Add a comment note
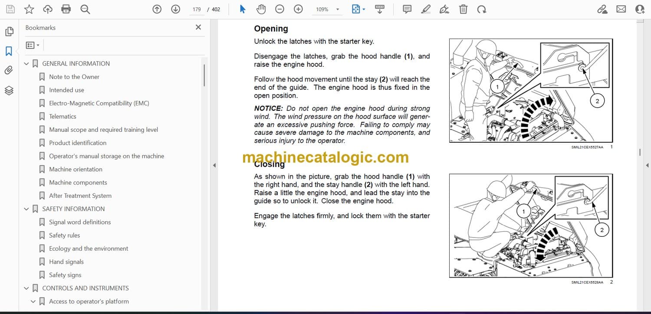651x314 pixels. [x=407, y=9]
